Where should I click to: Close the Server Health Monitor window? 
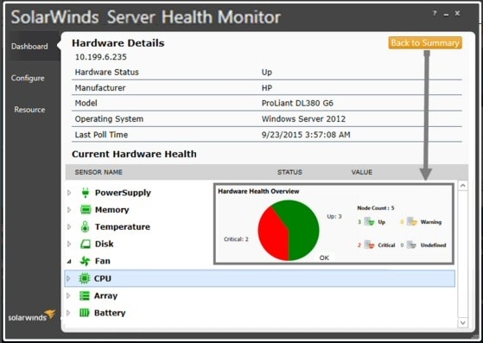[x=457, y=13]
